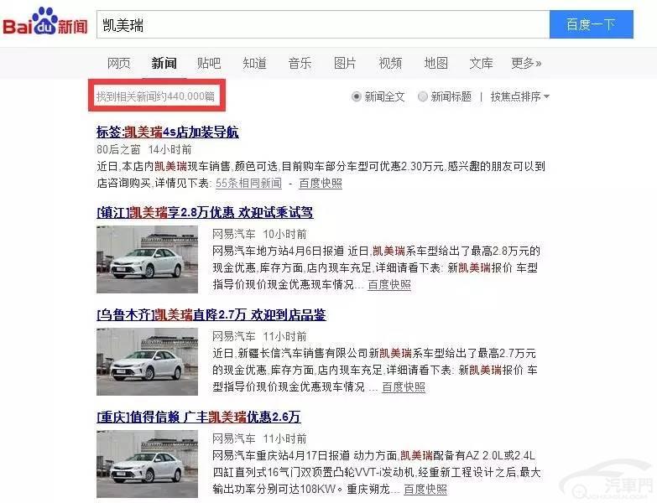The height and width of the screenshot is (503, 657).
Task: Click the Baidu paw logo icon
Action: [x=44, y=20]
